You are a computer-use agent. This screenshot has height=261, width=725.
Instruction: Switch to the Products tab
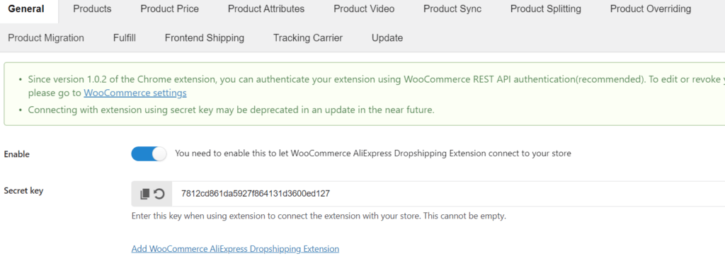pos(92,8)
